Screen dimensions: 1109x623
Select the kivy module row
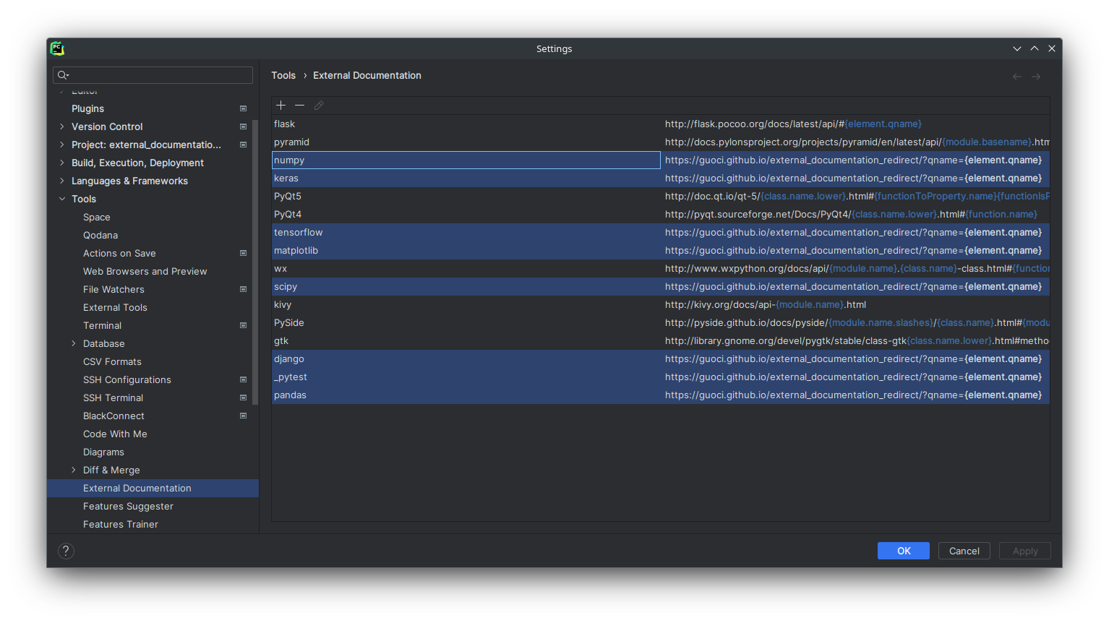661,305
